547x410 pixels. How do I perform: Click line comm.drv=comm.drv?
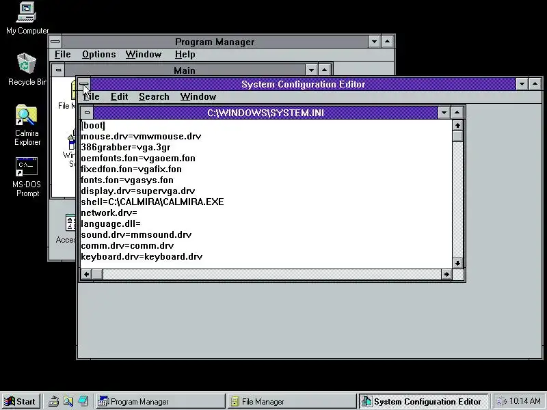[x=127, y=245]
